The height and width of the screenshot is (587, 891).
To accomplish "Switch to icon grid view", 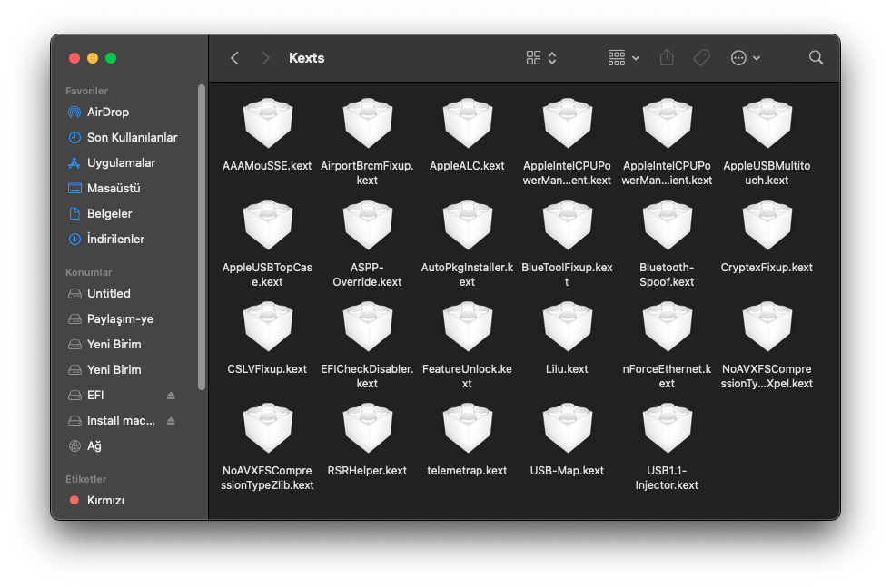I will point(533,58).
